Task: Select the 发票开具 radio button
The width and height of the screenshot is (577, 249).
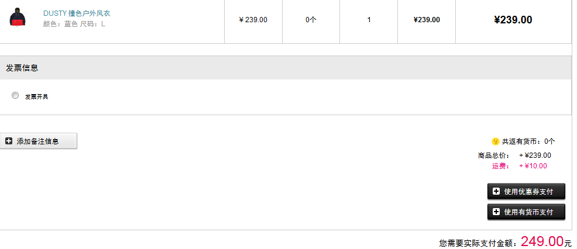Action: pyautogui.click(x=15, y=96)
